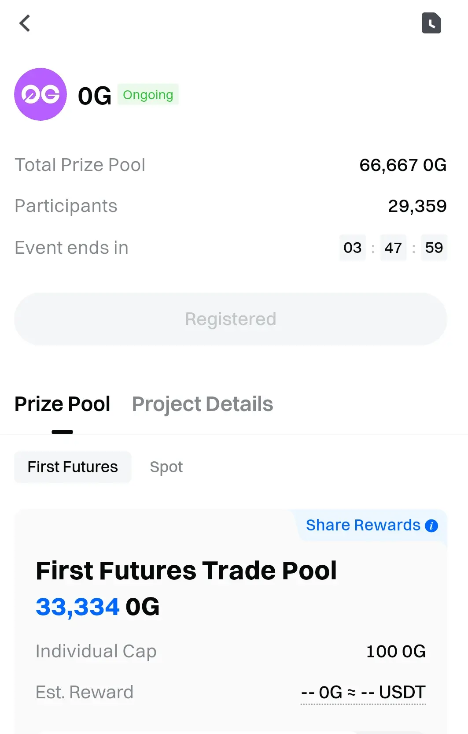Tap the countdown seconds box
The image size is (468, 734).
434,248
